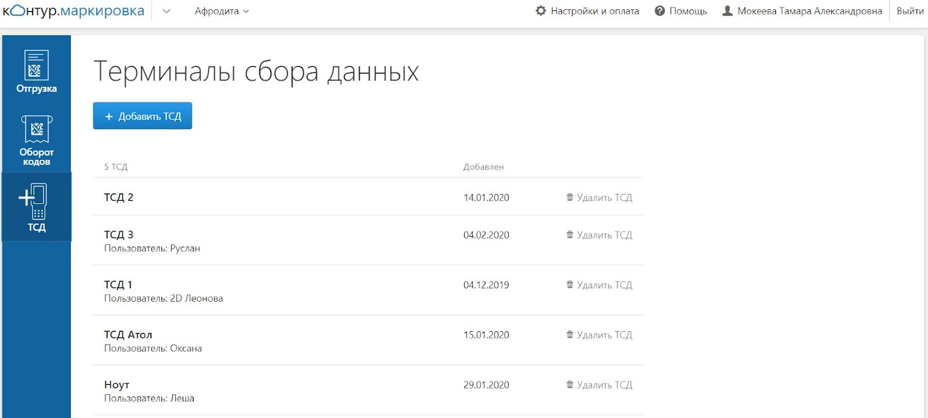Open the Отгрузка sidebar section

point(37,72)
